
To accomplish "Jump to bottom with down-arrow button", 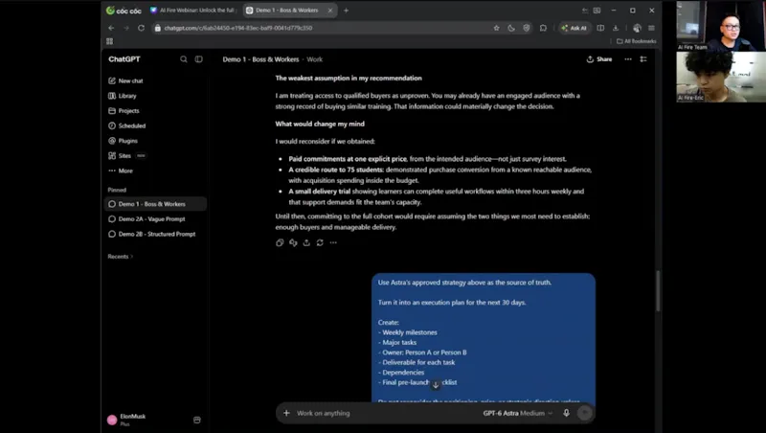I will tap(436, 384).
